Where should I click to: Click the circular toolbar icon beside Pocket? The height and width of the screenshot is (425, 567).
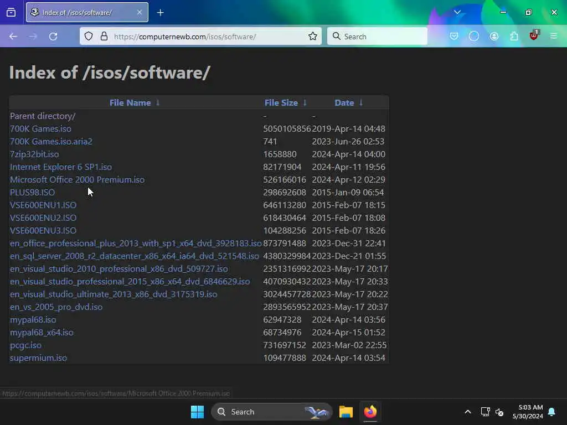tap(474, 36)
